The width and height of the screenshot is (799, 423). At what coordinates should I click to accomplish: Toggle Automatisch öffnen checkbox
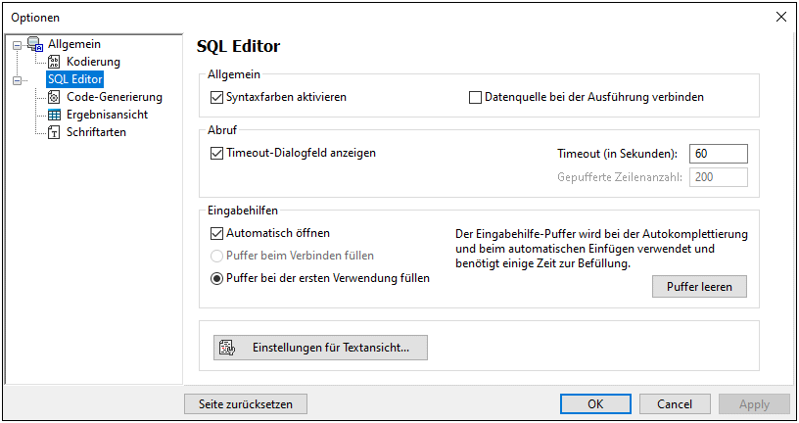coord(217,233)
